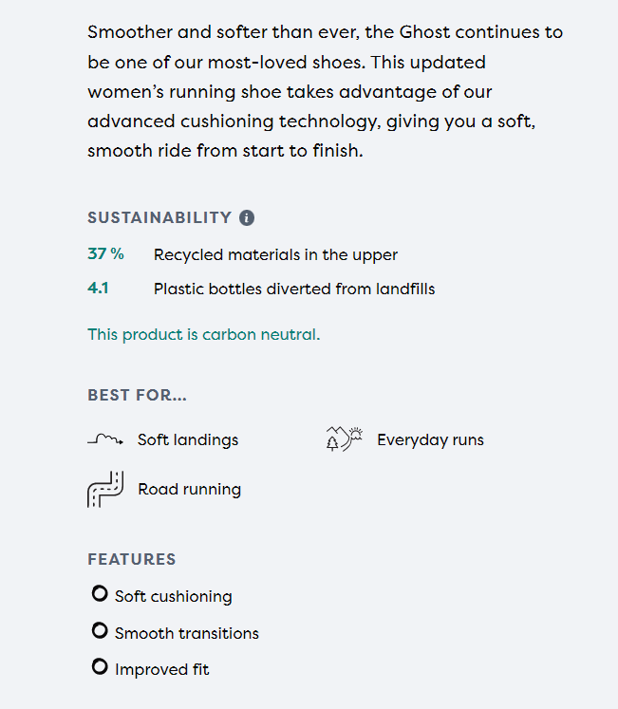Viewport: 618px width, 709px height.
Task: Click the circle bullet beside Smooth transitions
Action: [x=100, y=630]
